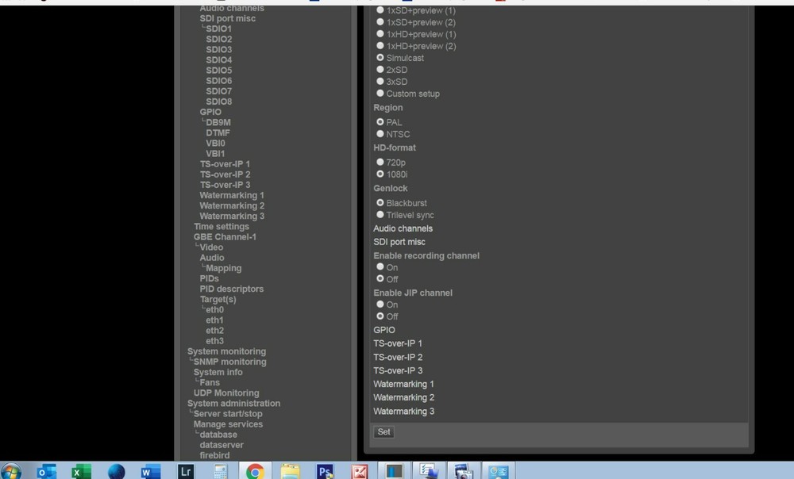The width and height of the screenshot is (794, 479).
Task: Open Adobe Photoshop from the taskbar
Action: tap(325, 471)
